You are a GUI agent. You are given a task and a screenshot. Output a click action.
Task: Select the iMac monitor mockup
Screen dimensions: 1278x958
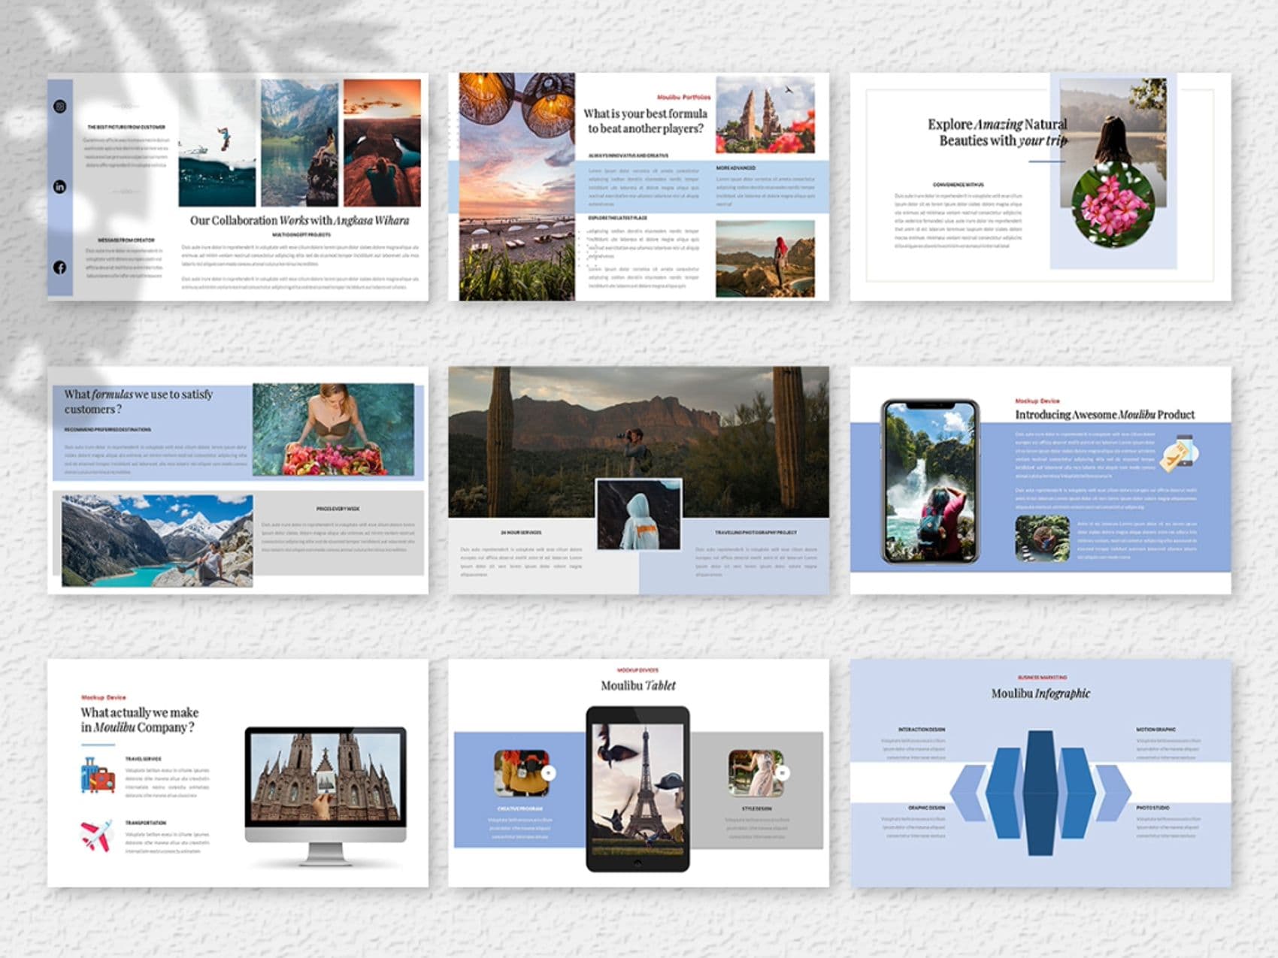click(326, 796)
